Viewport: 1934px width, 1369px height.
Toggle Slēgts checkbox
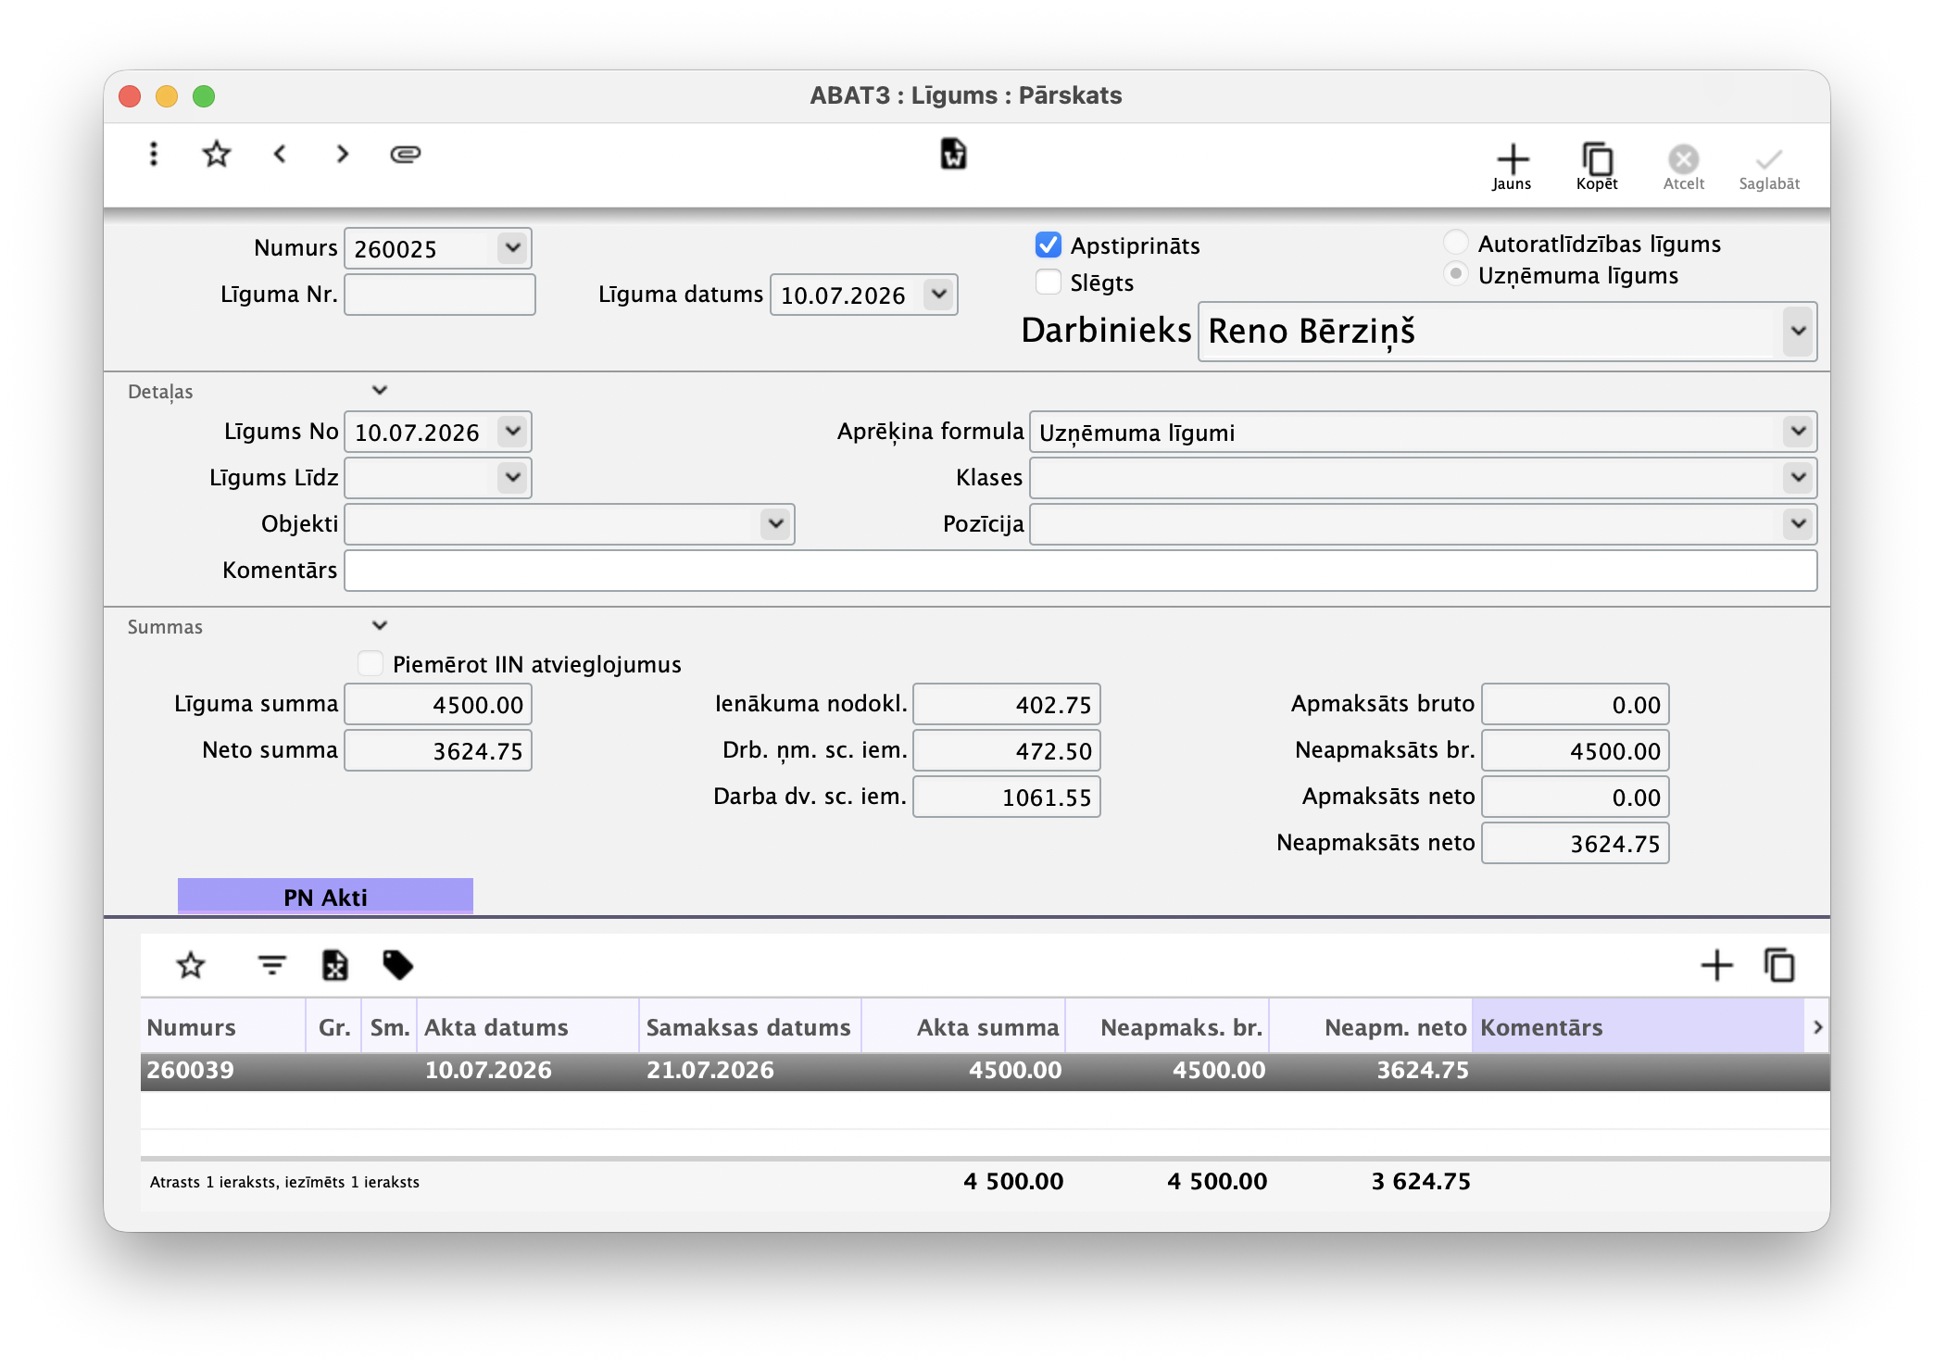click(x=1048, y=282)
